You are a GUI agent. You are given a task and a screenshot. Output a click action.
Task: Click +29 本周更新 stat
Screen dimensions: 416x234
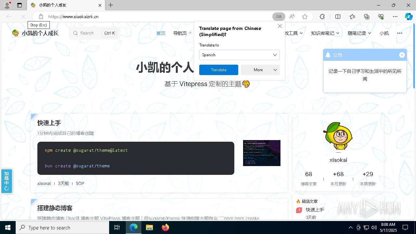tap(368, 178)
